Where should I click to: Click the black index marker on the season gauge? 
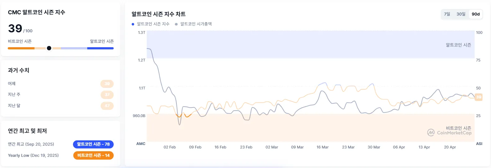tap(49, 48)
